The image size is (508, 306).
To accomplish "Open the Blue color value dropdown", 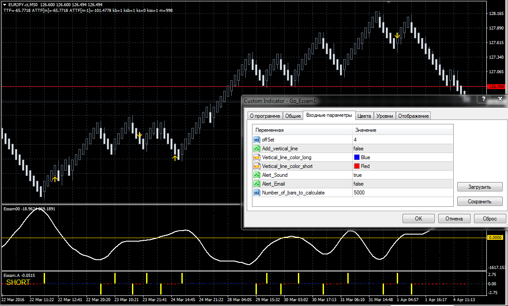I will tap(403, 157).
